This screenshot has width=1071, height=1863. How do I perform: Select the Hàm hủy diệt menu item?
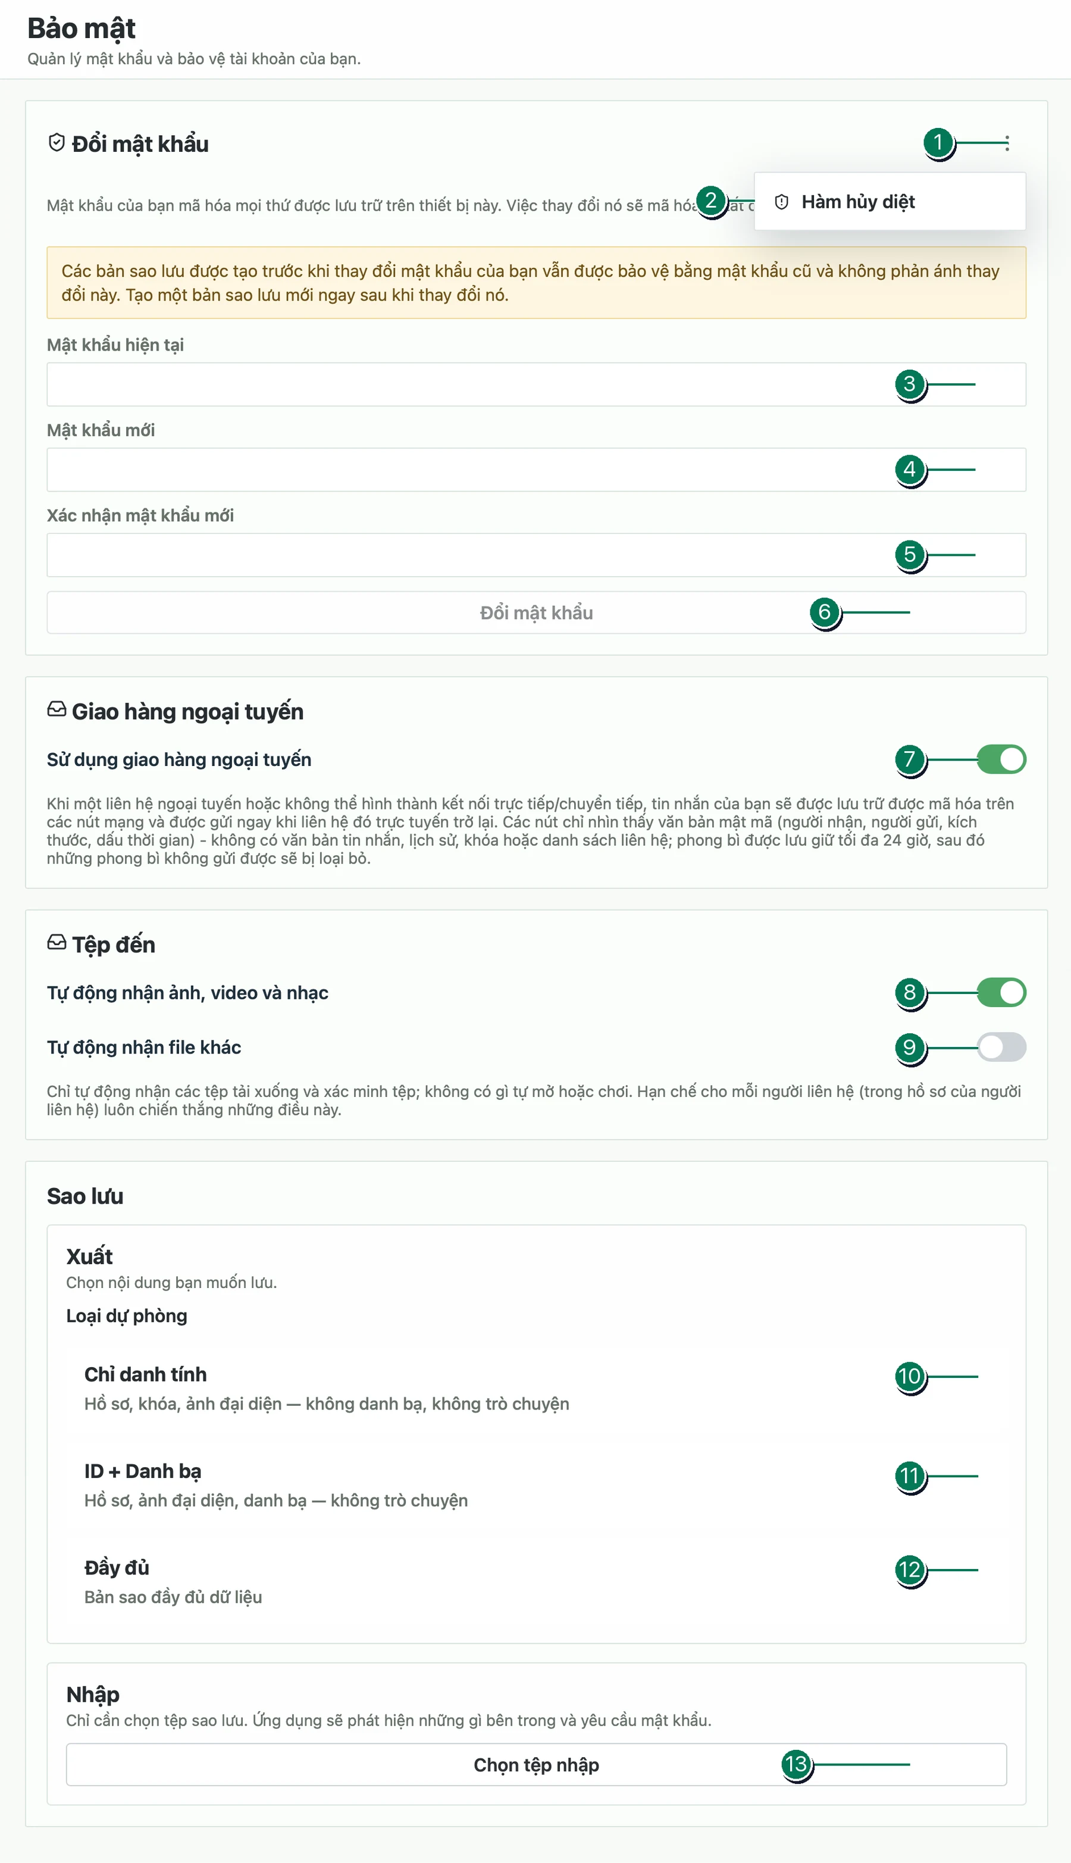890,202
